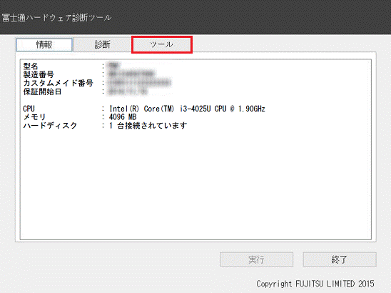391x293 pixels.
Task: Click the 終了 button to exit
Action: click(x=340, y=259)
